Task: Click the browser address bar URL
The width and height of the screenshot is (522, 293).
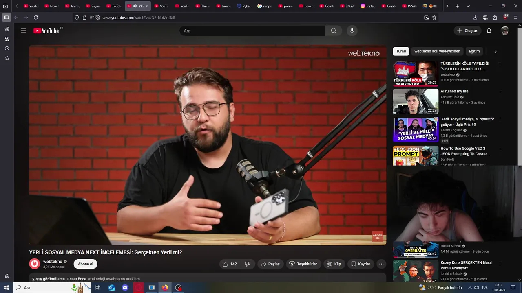Action: (139, 17)
